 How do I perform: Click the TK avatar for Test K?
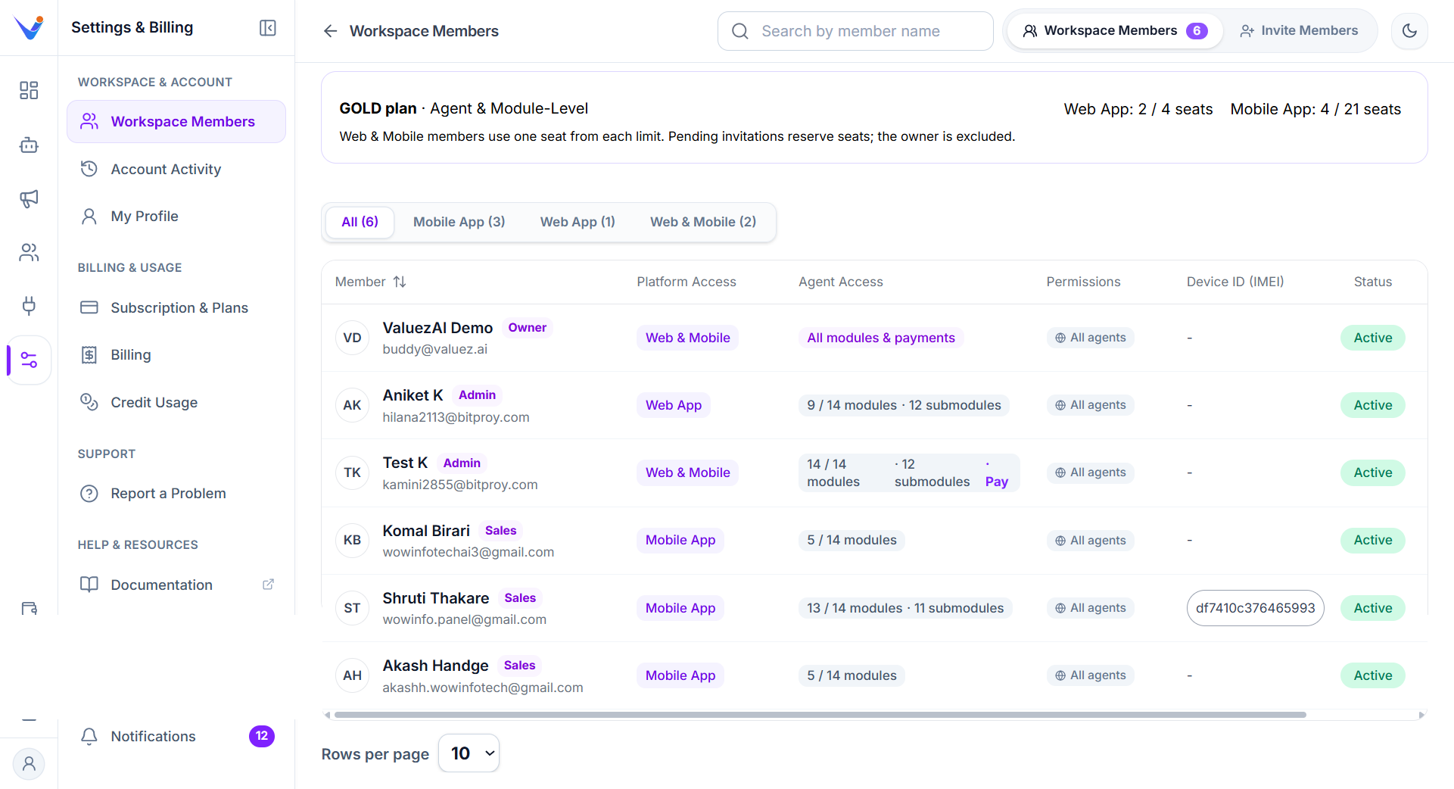352,472
